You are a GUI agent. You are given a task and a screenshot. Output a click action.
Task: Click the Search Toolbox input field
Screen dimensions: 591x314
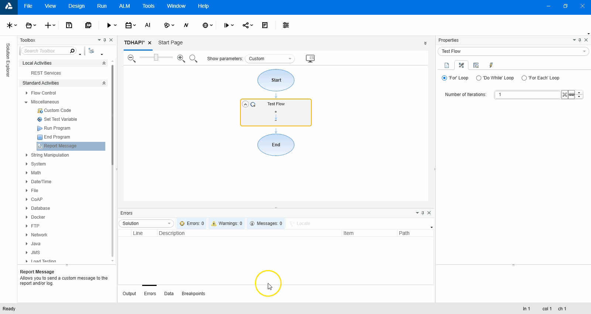pyautogui.click(x=45, y=51)
